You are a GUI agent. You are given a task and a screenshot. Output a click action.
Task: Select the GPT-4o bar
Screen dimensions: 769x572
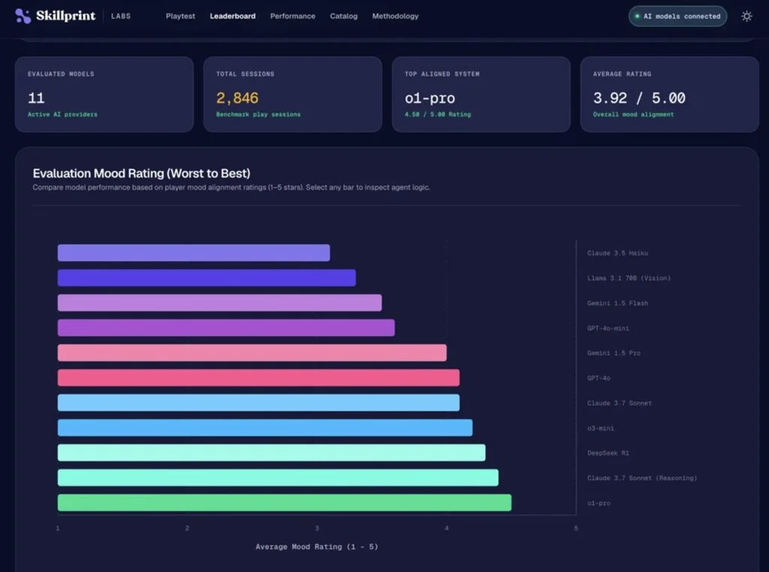coord(258,378)
